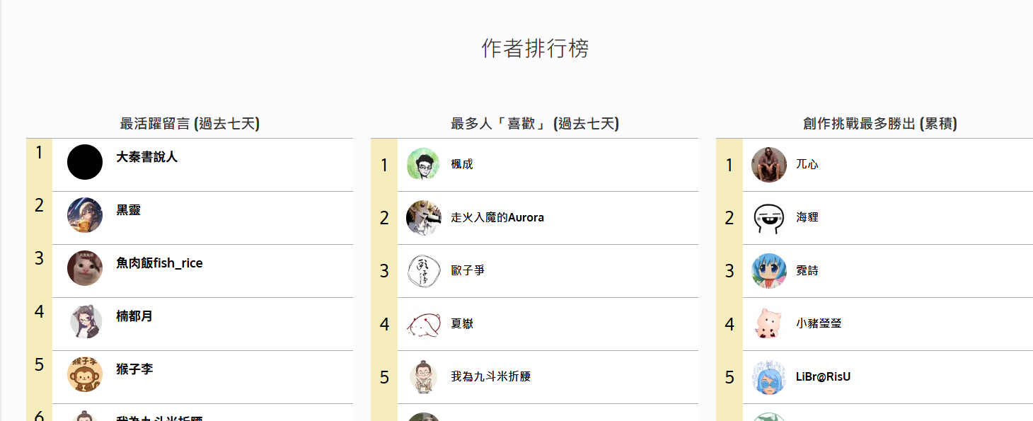Select 楠都月's glasses girl avatar
This screenshot has height=421, width=1033.
click(85, 321)
